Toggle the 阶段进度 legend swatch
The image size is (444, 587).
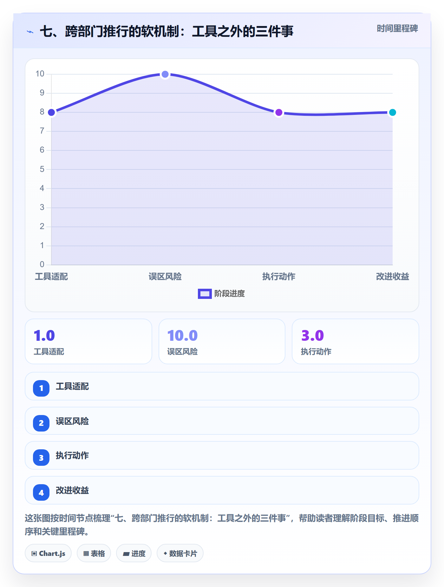click(205, 294)
